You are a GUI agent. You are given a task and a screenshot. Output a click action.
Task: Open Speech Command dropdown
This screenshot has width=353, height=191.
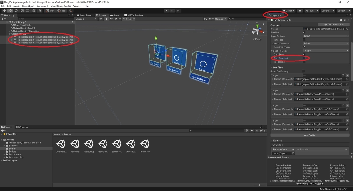coord(326,43)
